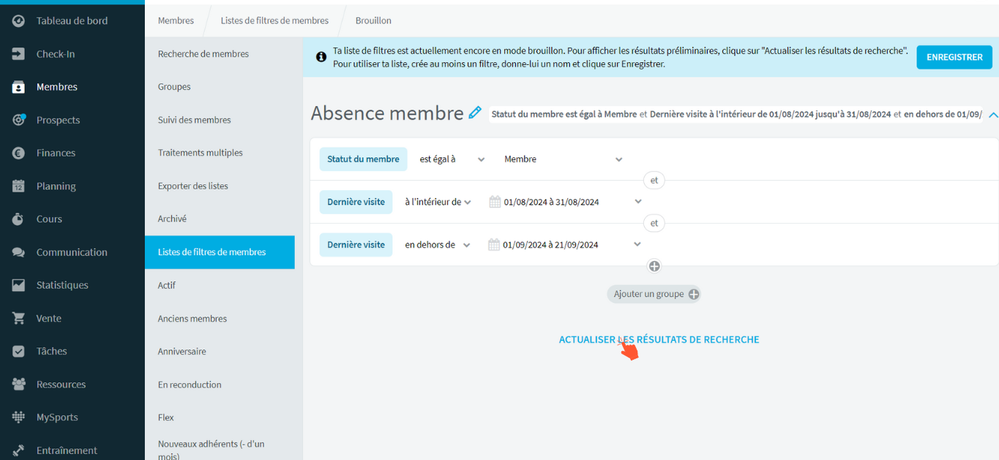Click Actualiser les résultats de recherche

click(x=659, y=340)
